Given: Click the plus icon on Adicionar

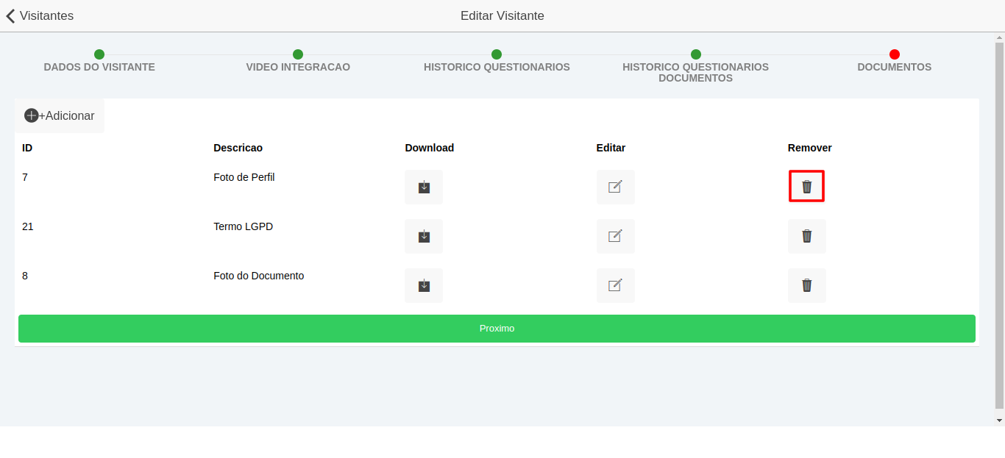Looking at the screenshot, I should [32, 115].
